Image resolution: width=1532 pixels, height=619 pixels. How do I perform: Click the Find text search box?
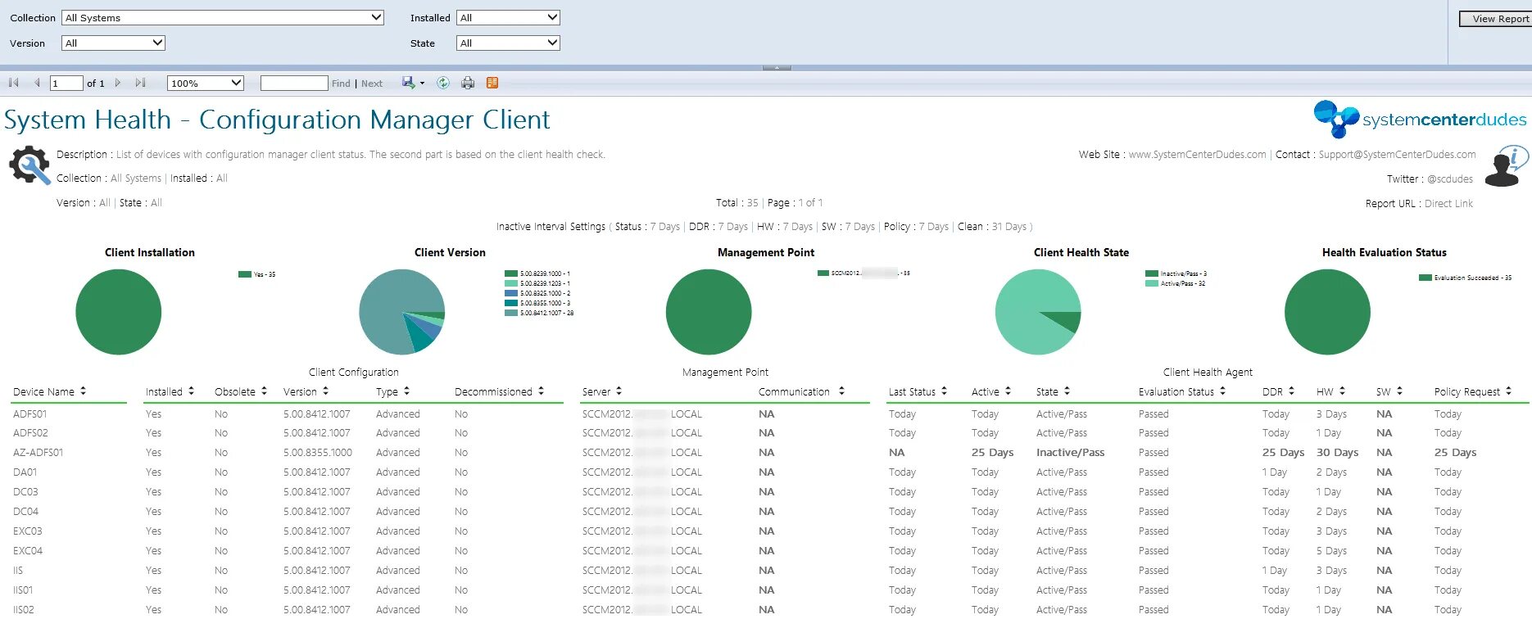pos(294,83)
